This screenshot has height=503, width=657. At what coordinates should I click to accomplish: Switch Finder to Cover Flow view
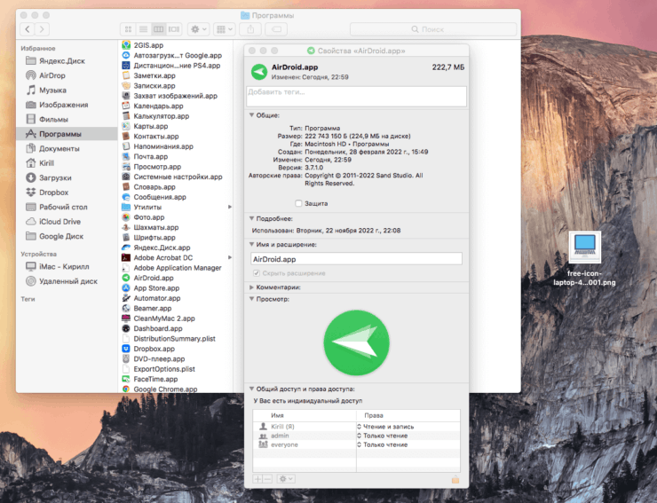coord(173,29)
